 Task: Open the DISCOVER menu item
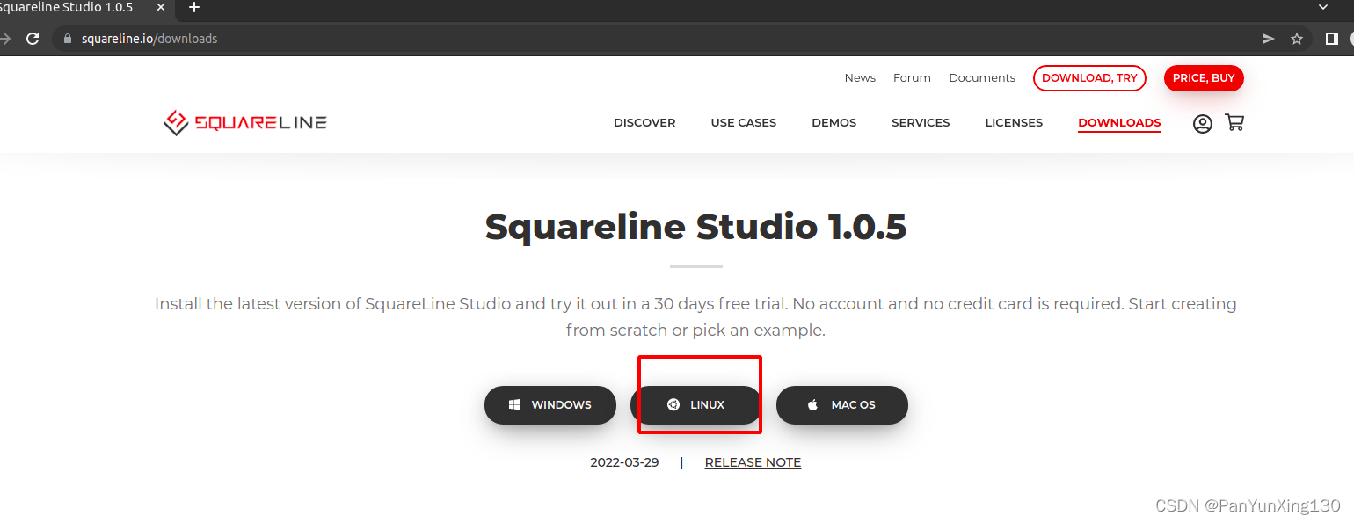point(644,123)
